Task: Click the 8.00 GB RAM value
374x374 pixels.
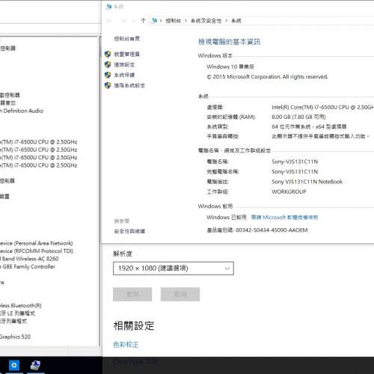Action: (298, 117)
